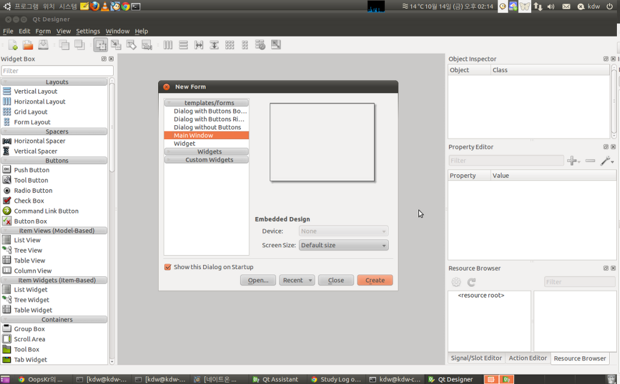Click Lay Out Vertically toolbar icon

click(183, 45)
